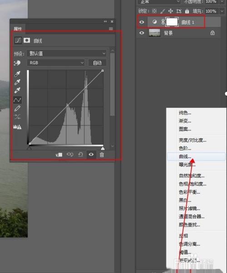Click the 自动 auto button
This screenshot has width=227, height=273.
pyautogui.click(x=97, y=63)
